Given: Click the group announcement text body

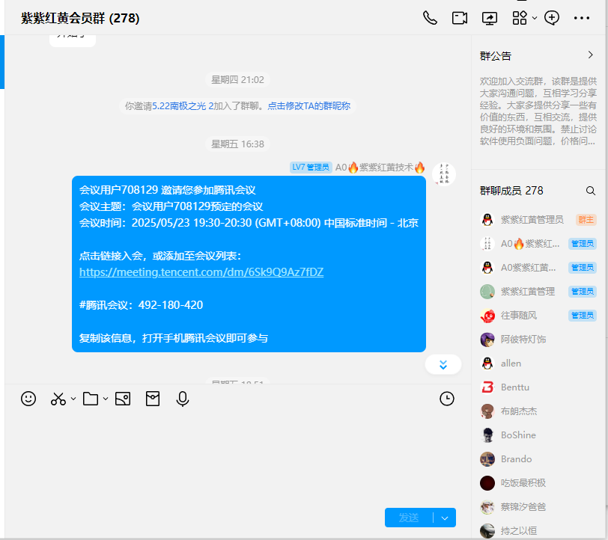Looking at the screenshot, I should coord(538,111).
